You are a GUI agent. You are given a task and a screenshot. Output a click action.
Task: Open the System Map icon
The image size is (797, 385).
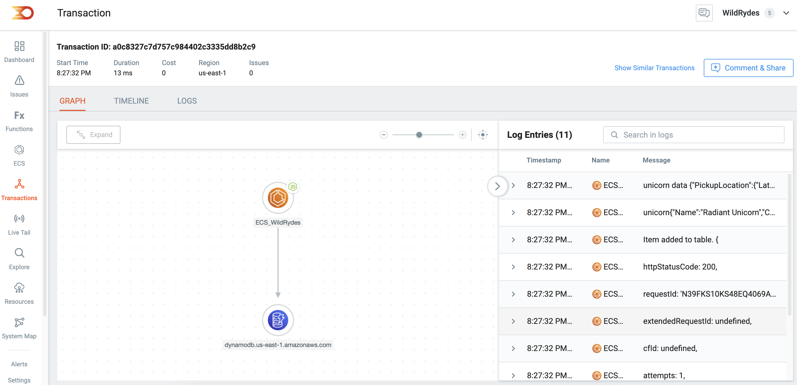click(x=19, y=322)
